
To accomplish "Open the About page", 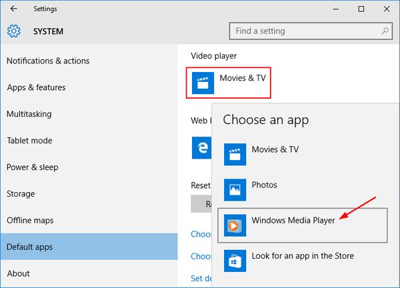I will (18, 273).
